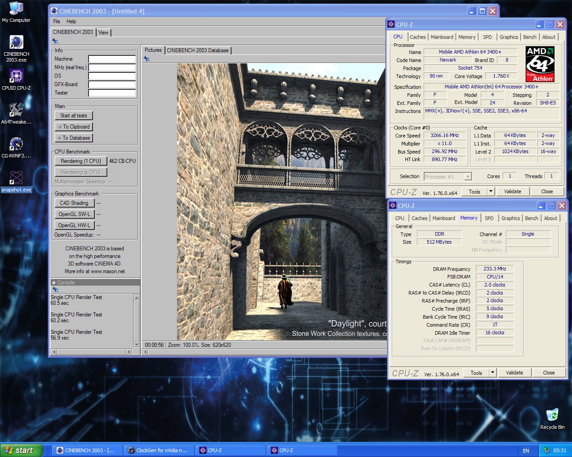Click console scrollbar up arrow
572x457 pixels.
click(x=137, y=297)
